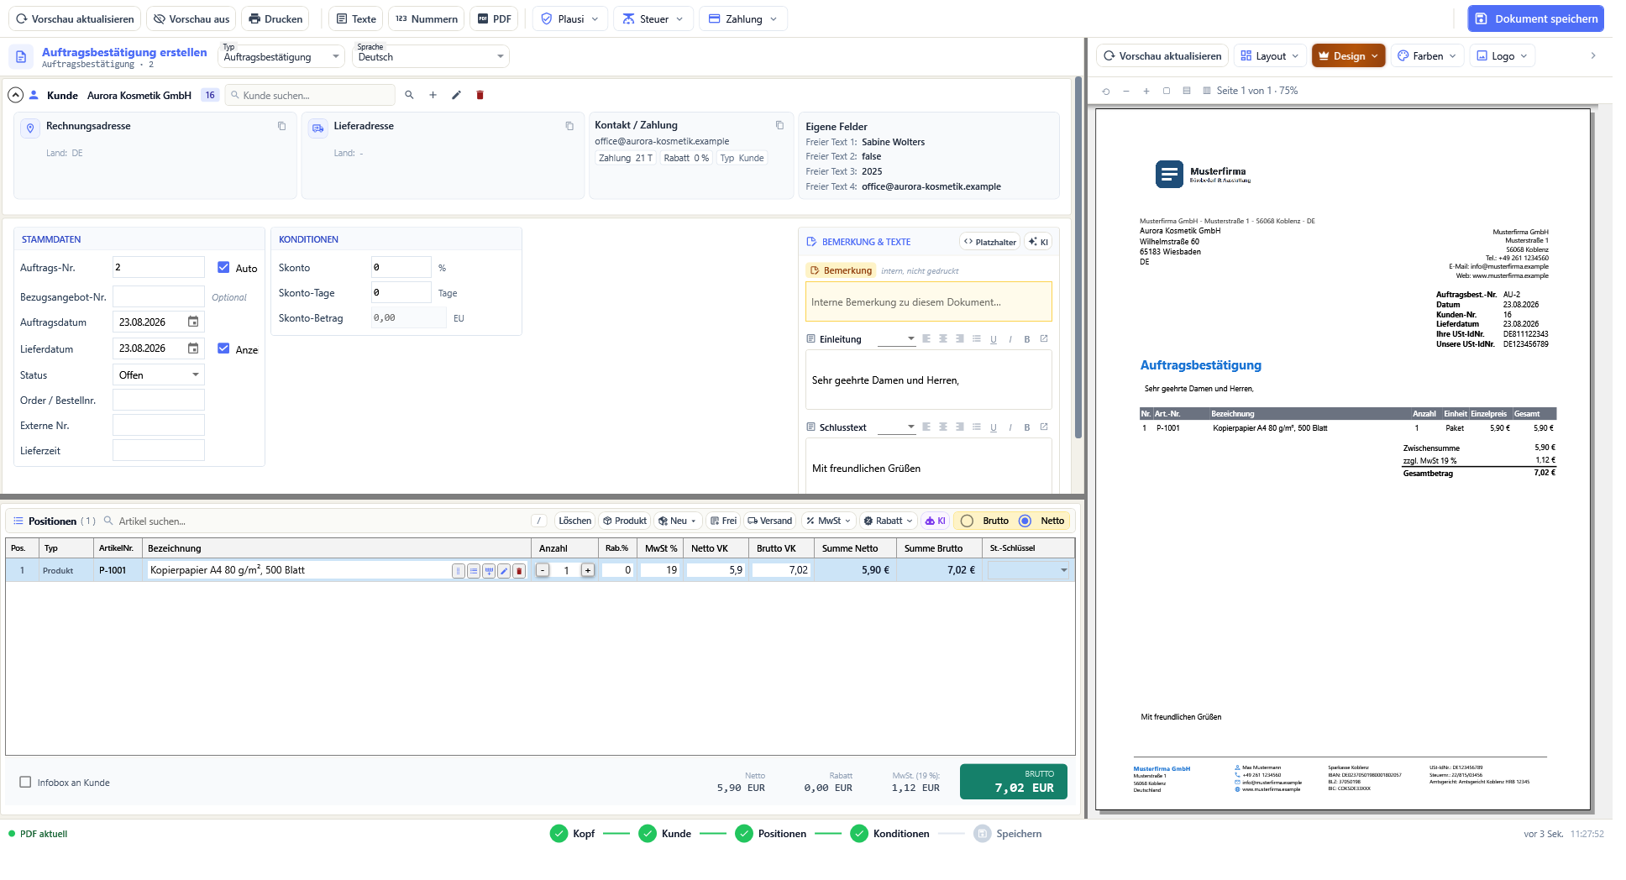Open the Design menu in preview

coord(1348,55)
